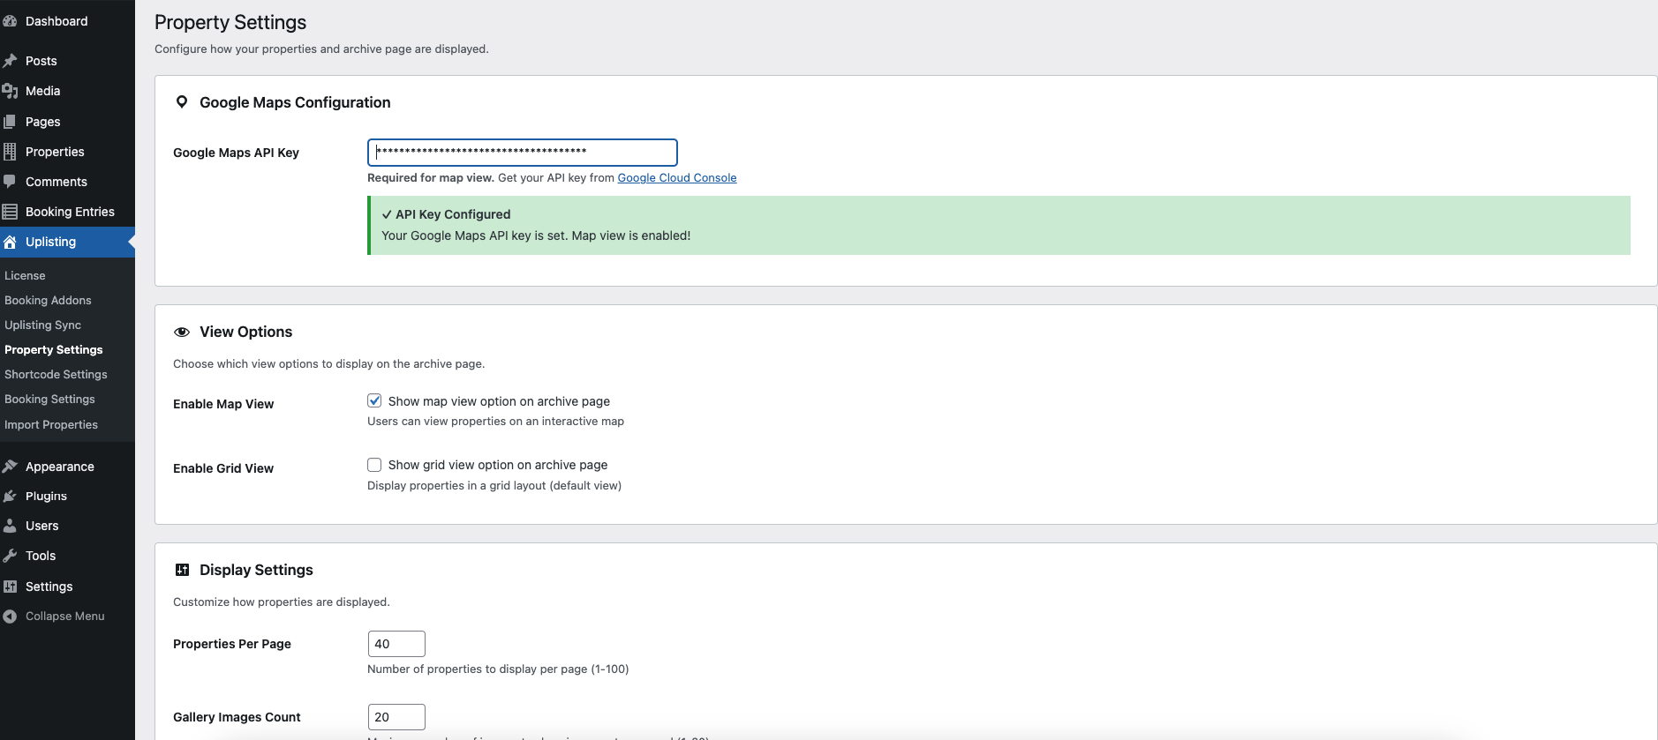Click the Media library icon
This screenshot has height=740, width=1658.
click(x=10, y=91)
